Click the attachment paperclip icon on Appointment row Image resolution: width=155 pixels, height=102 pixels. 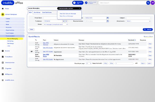31,52
